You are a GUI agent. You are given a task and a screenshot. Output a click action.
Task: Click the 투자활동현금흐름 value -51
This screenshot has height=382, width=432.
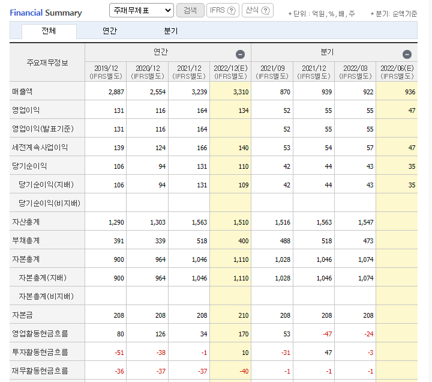tap(119, 353)
